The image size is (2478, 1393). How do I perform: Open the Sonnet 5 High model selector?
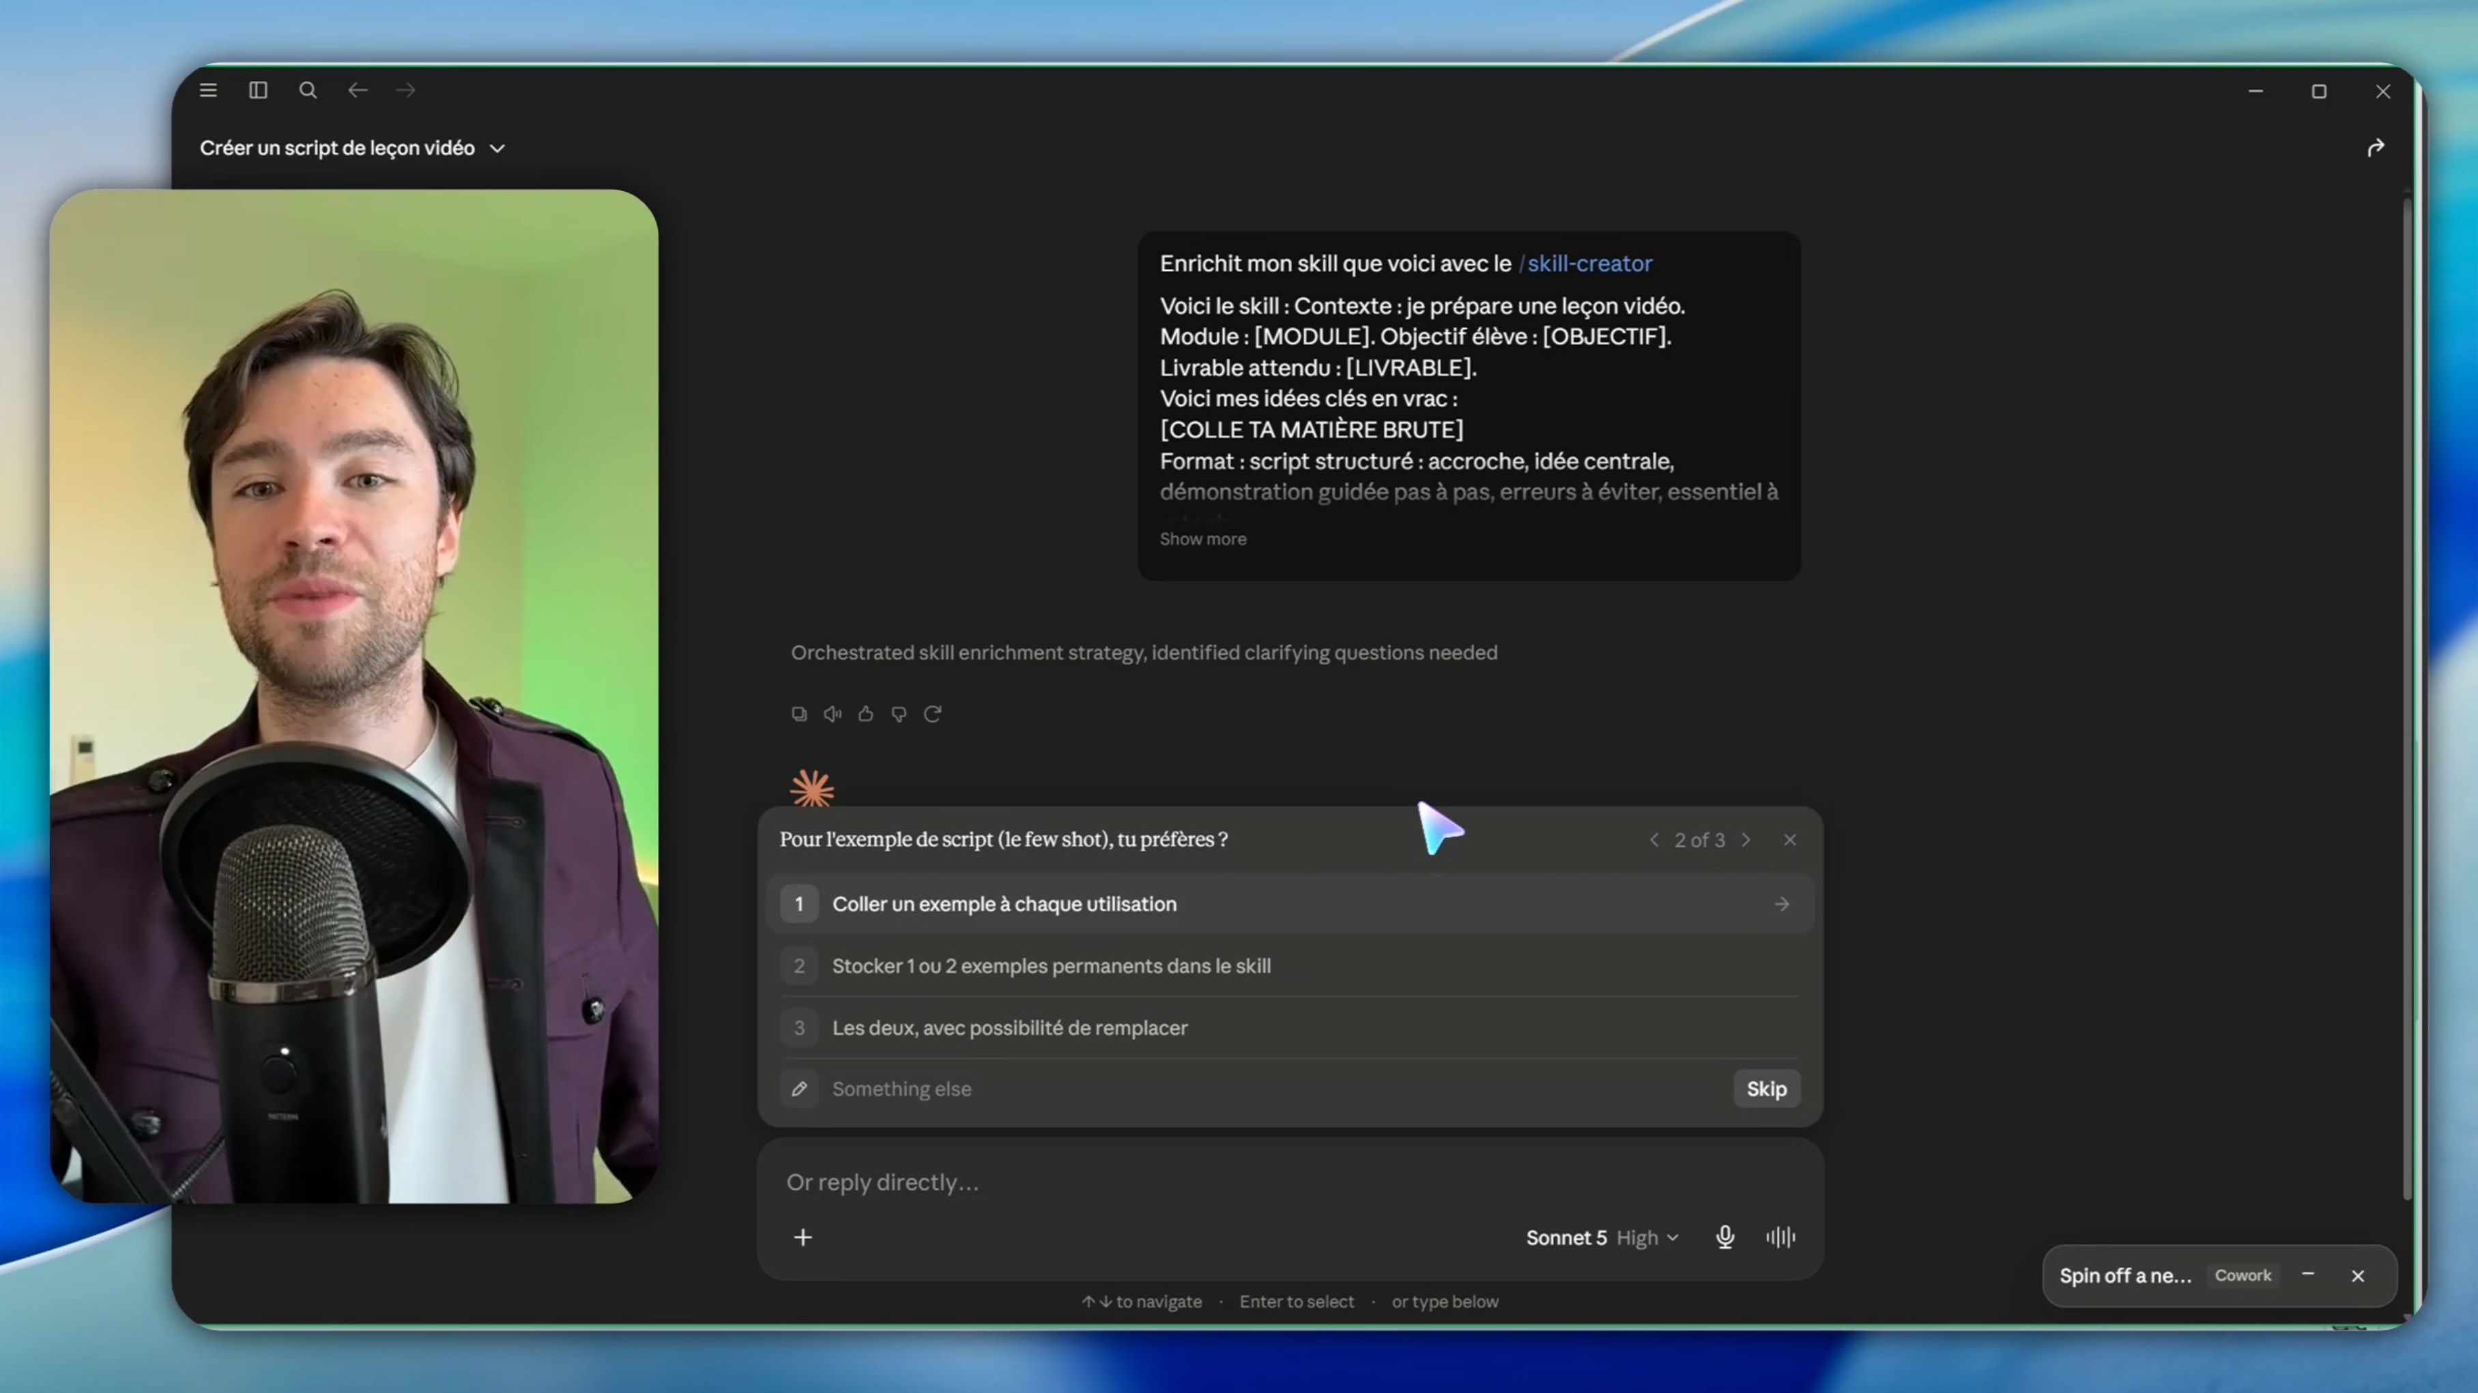(1602, 1238)
